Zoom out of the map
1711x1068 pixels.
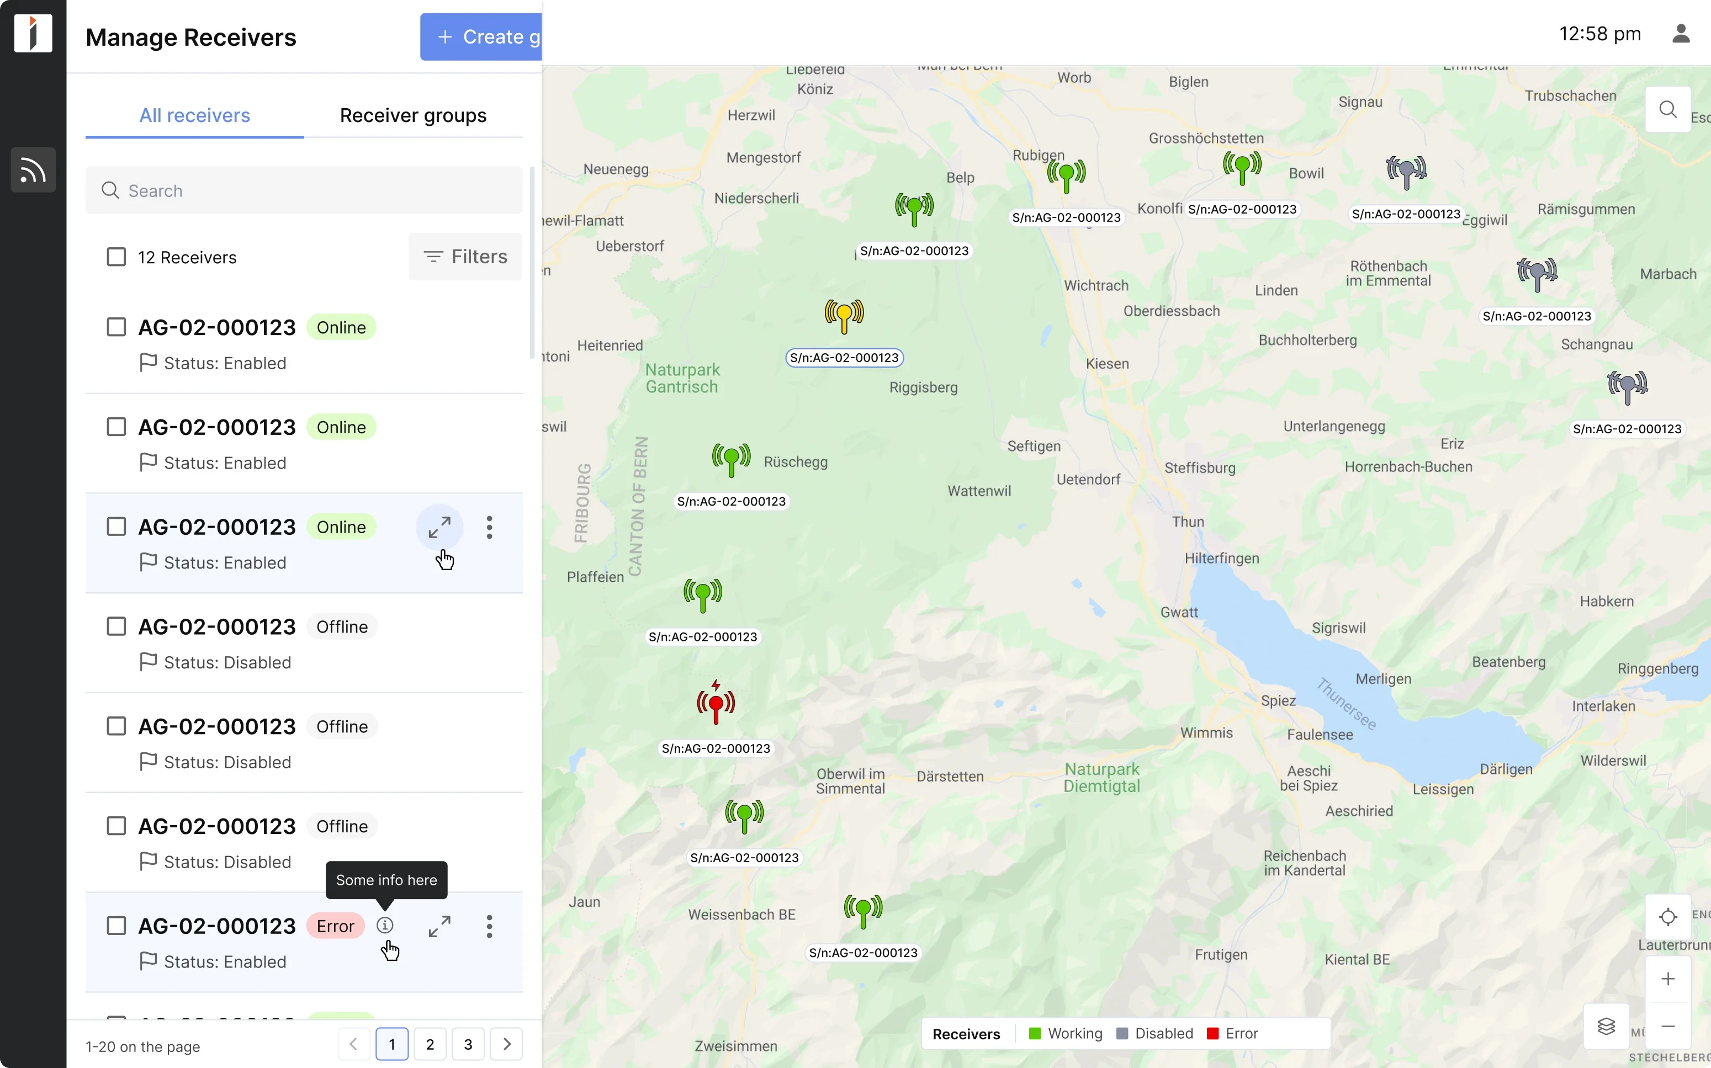point(1668,1026)
